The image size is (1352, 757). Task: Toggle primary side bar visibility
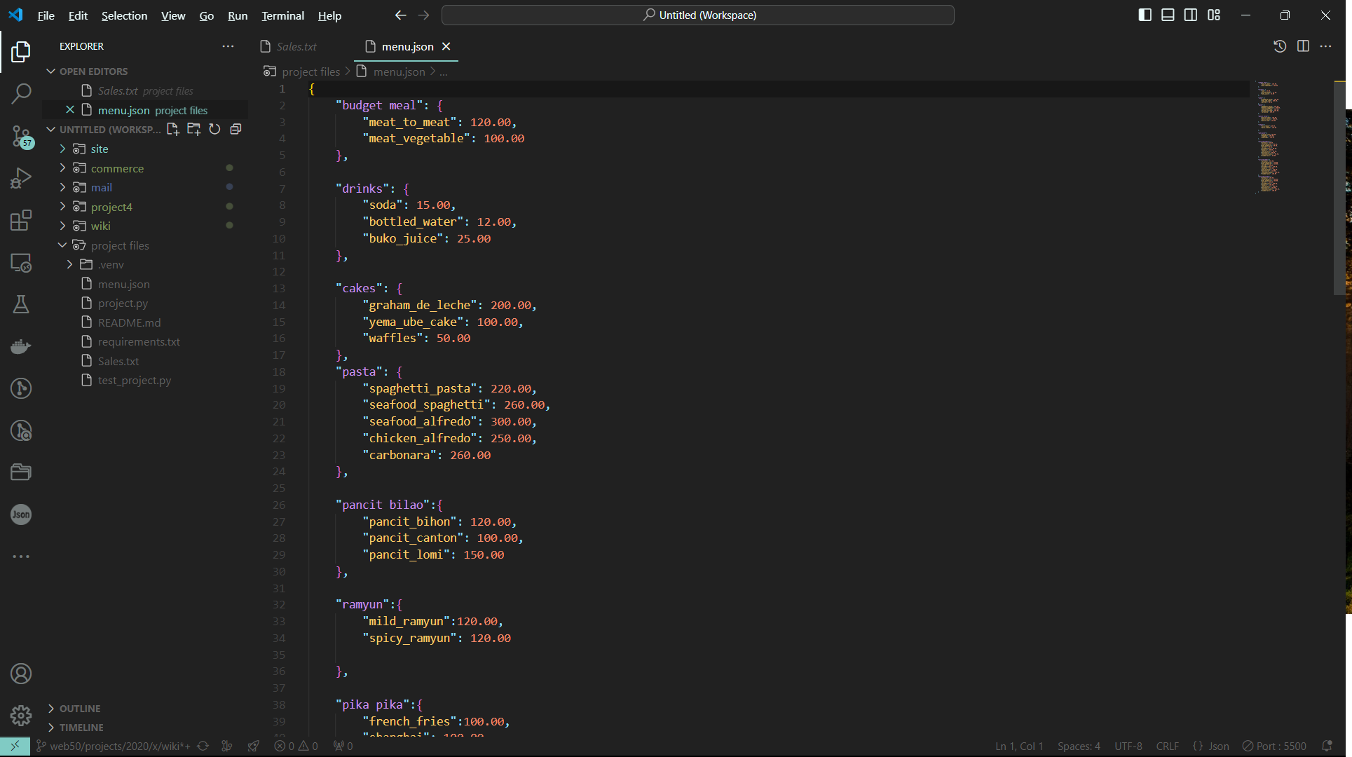click(1145, 15)
